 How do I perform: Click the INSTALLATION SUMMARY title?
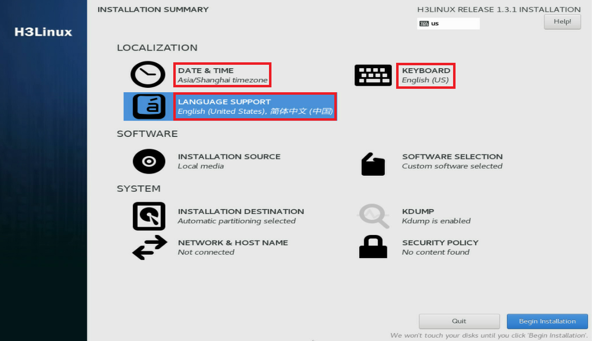click(153, 9)
